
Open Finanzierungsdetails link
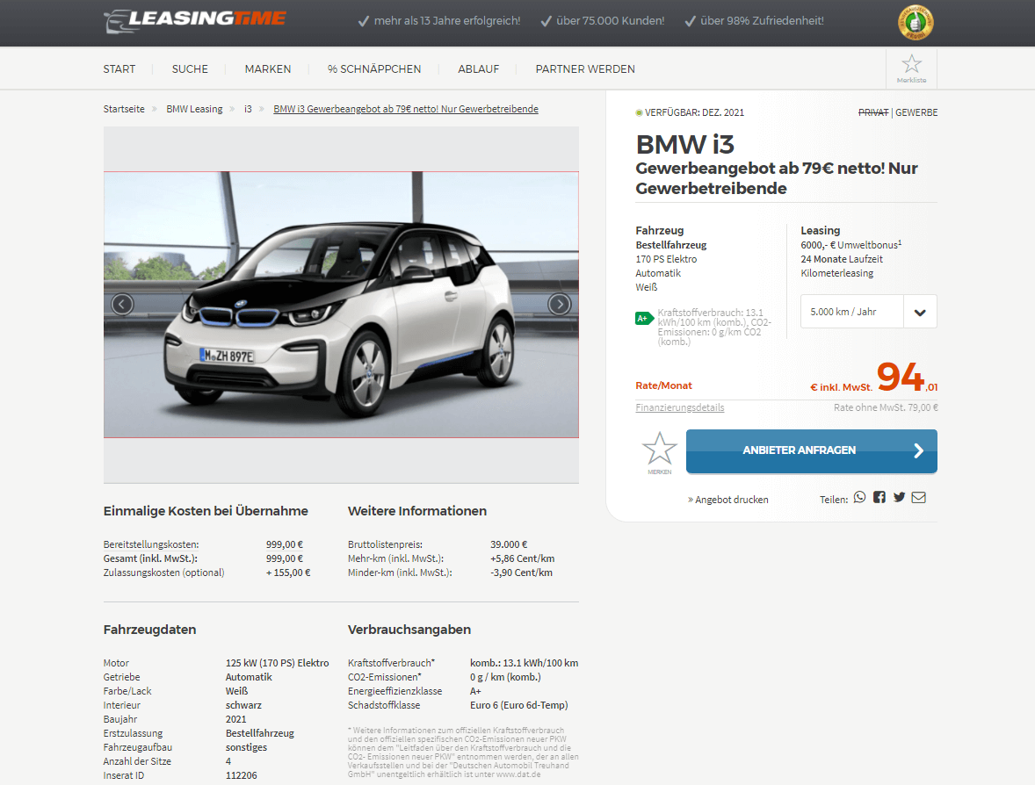point(680,407)
